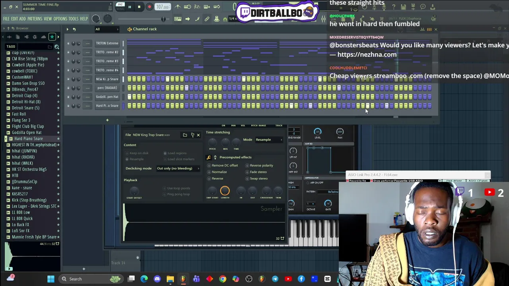The height and width of the screenshot is (286, 509).
Task: Adjust the sampler PITCH knob
Action: click(x=212, y=142)
